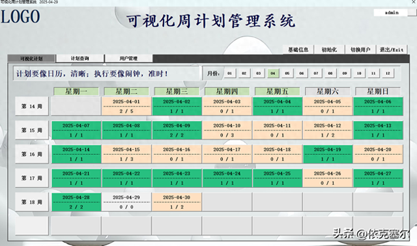Viewport: 417px width, 246px height.
Task: Click 切换用户 to switch user
Action: 360,49
